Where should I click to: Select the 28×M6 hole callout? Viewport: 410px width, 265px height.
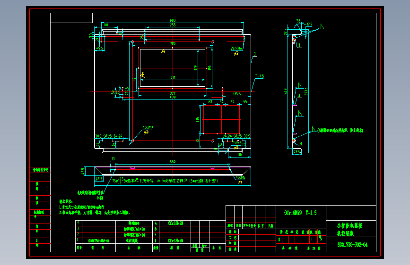pyautogui.click(x=236, y=49)
